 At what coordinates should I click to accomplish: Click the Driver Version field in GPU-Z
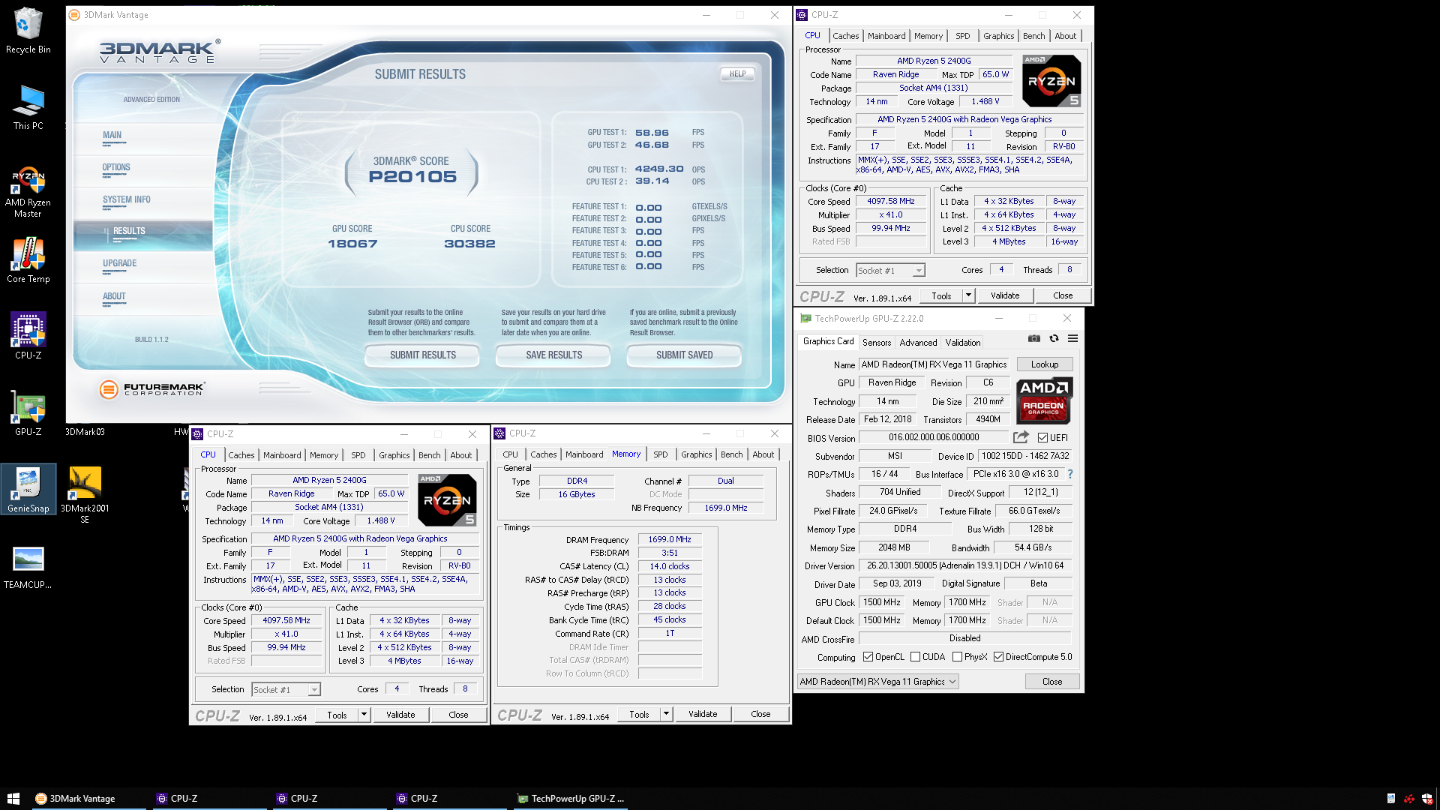(x=965, y=565)
